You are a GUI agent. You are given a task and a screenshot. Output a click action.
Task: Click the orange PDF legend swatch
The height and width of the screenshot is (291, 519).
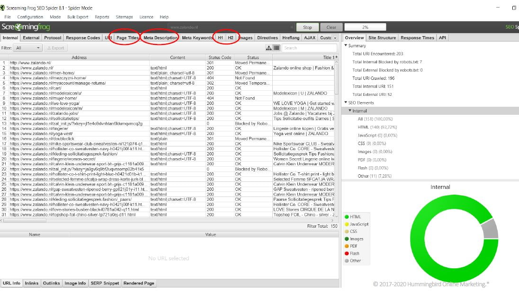(x=347, y=246)
